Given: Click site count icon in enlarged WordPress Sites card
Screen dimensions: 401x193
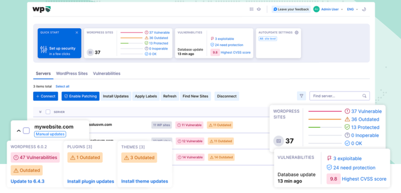Looking at the screenshot, I should click(x=279, y=141).
